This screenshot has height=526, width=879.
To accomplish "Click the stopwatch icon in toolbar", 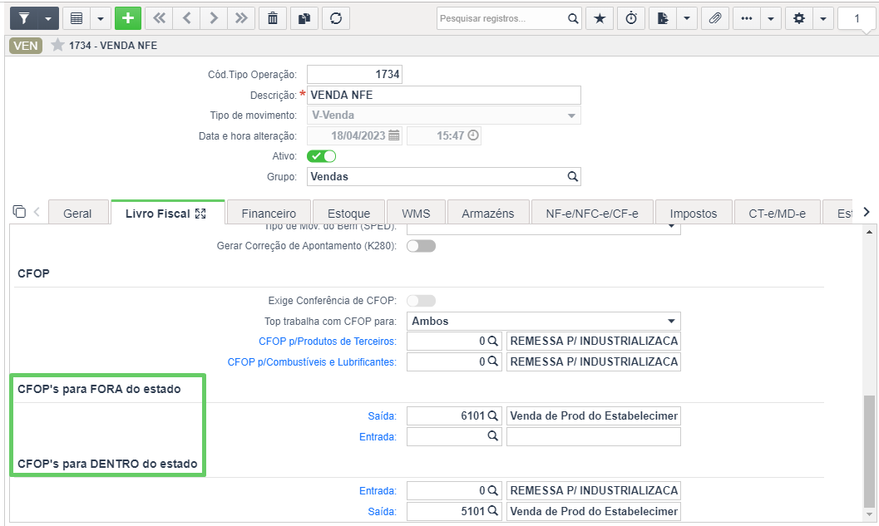I will click(x=631, y=18).
